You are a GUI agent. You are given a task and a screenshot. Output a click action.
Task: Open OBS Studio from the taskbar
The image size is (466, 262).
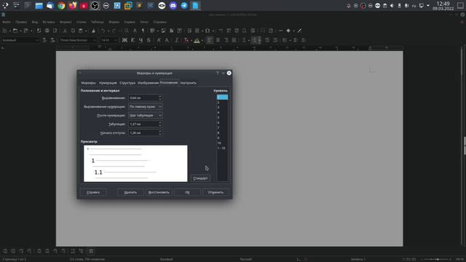[95, 6]
